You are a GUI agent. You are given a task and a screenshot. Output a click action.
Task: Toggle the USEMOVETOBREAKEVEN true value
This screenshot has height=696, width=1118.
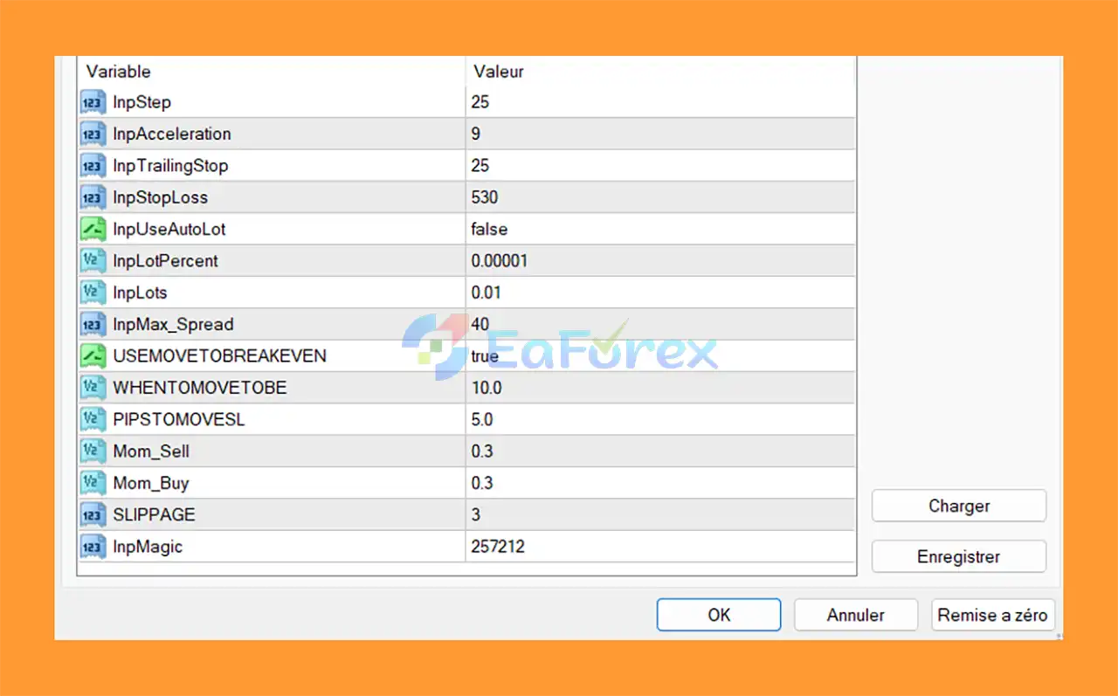click(x=485, y=355)
